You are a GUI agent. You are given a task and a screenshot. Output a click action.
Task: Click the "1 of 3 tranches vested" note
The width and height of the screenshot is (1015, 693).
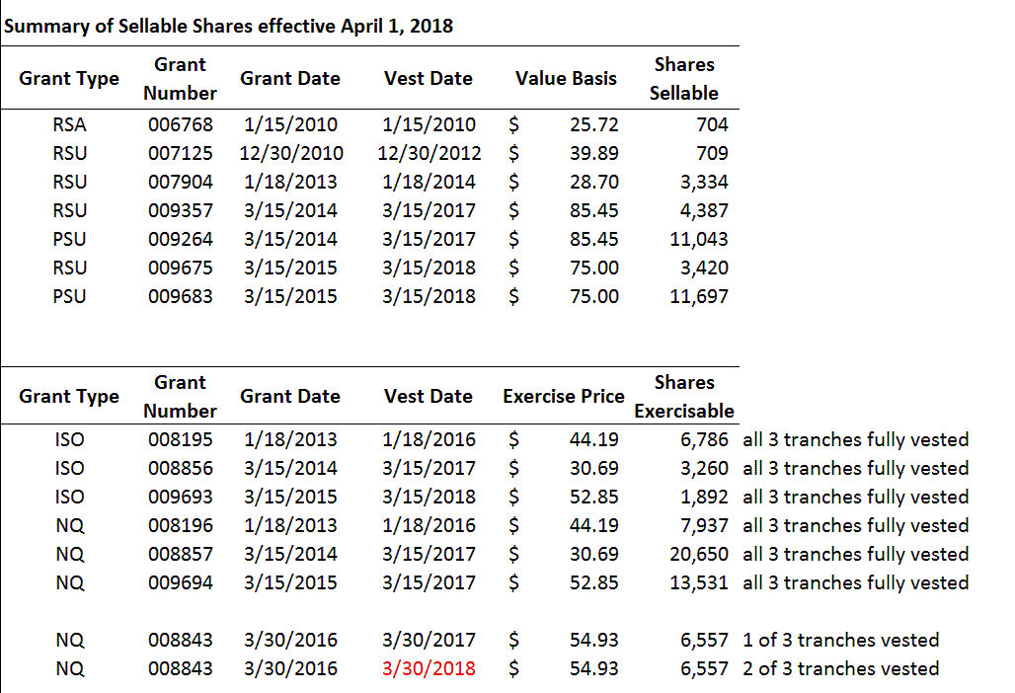pos(840,640)
